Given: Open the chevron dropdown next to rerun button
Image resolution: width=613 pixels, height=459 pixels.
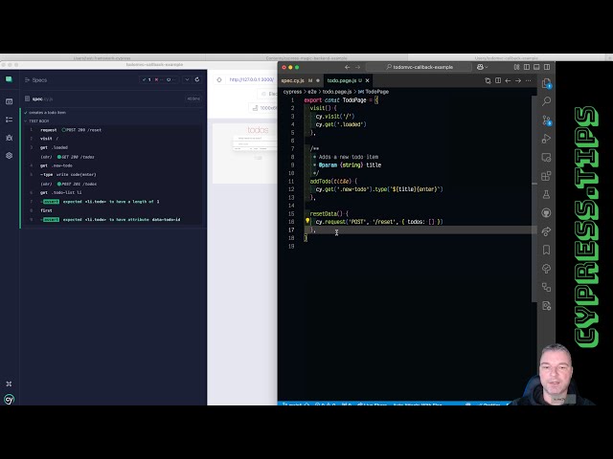Looking at the screenshot, I should pos(187,79).
